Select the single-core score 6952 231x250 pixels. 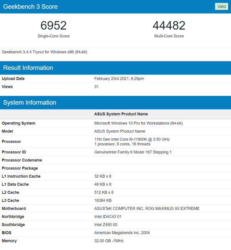[x=54, y=25]
